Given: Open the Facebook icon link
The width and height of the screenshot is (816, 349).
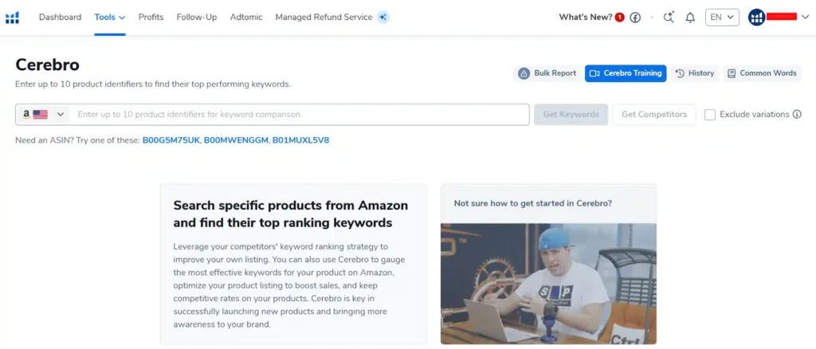Looking at the screenshot, I should [x=635, y=18].
